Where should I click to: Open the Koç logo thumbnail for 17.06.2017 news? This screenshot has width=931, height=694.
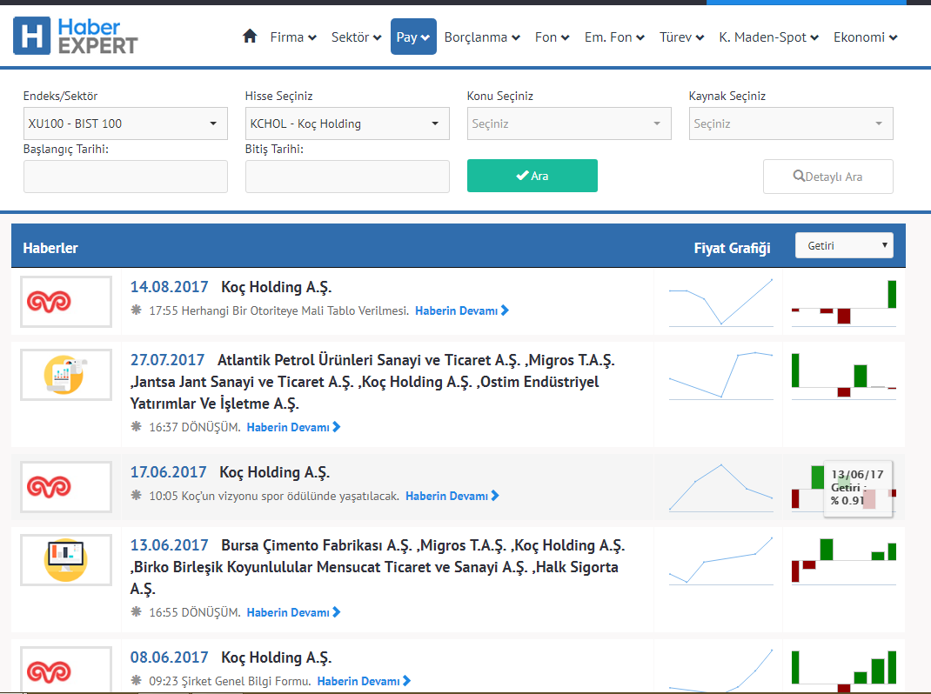tap(66, 487)
